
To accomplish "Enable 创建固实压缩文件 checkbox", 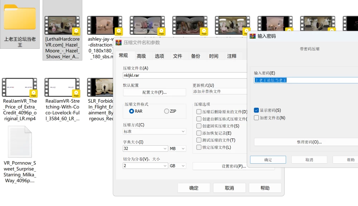I will pyautogui.click(x=199, y=126).
